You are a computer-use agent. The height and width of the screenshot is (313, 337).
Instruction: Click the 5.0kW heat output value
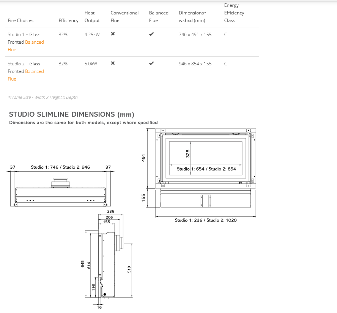click(x=91, y=64)
